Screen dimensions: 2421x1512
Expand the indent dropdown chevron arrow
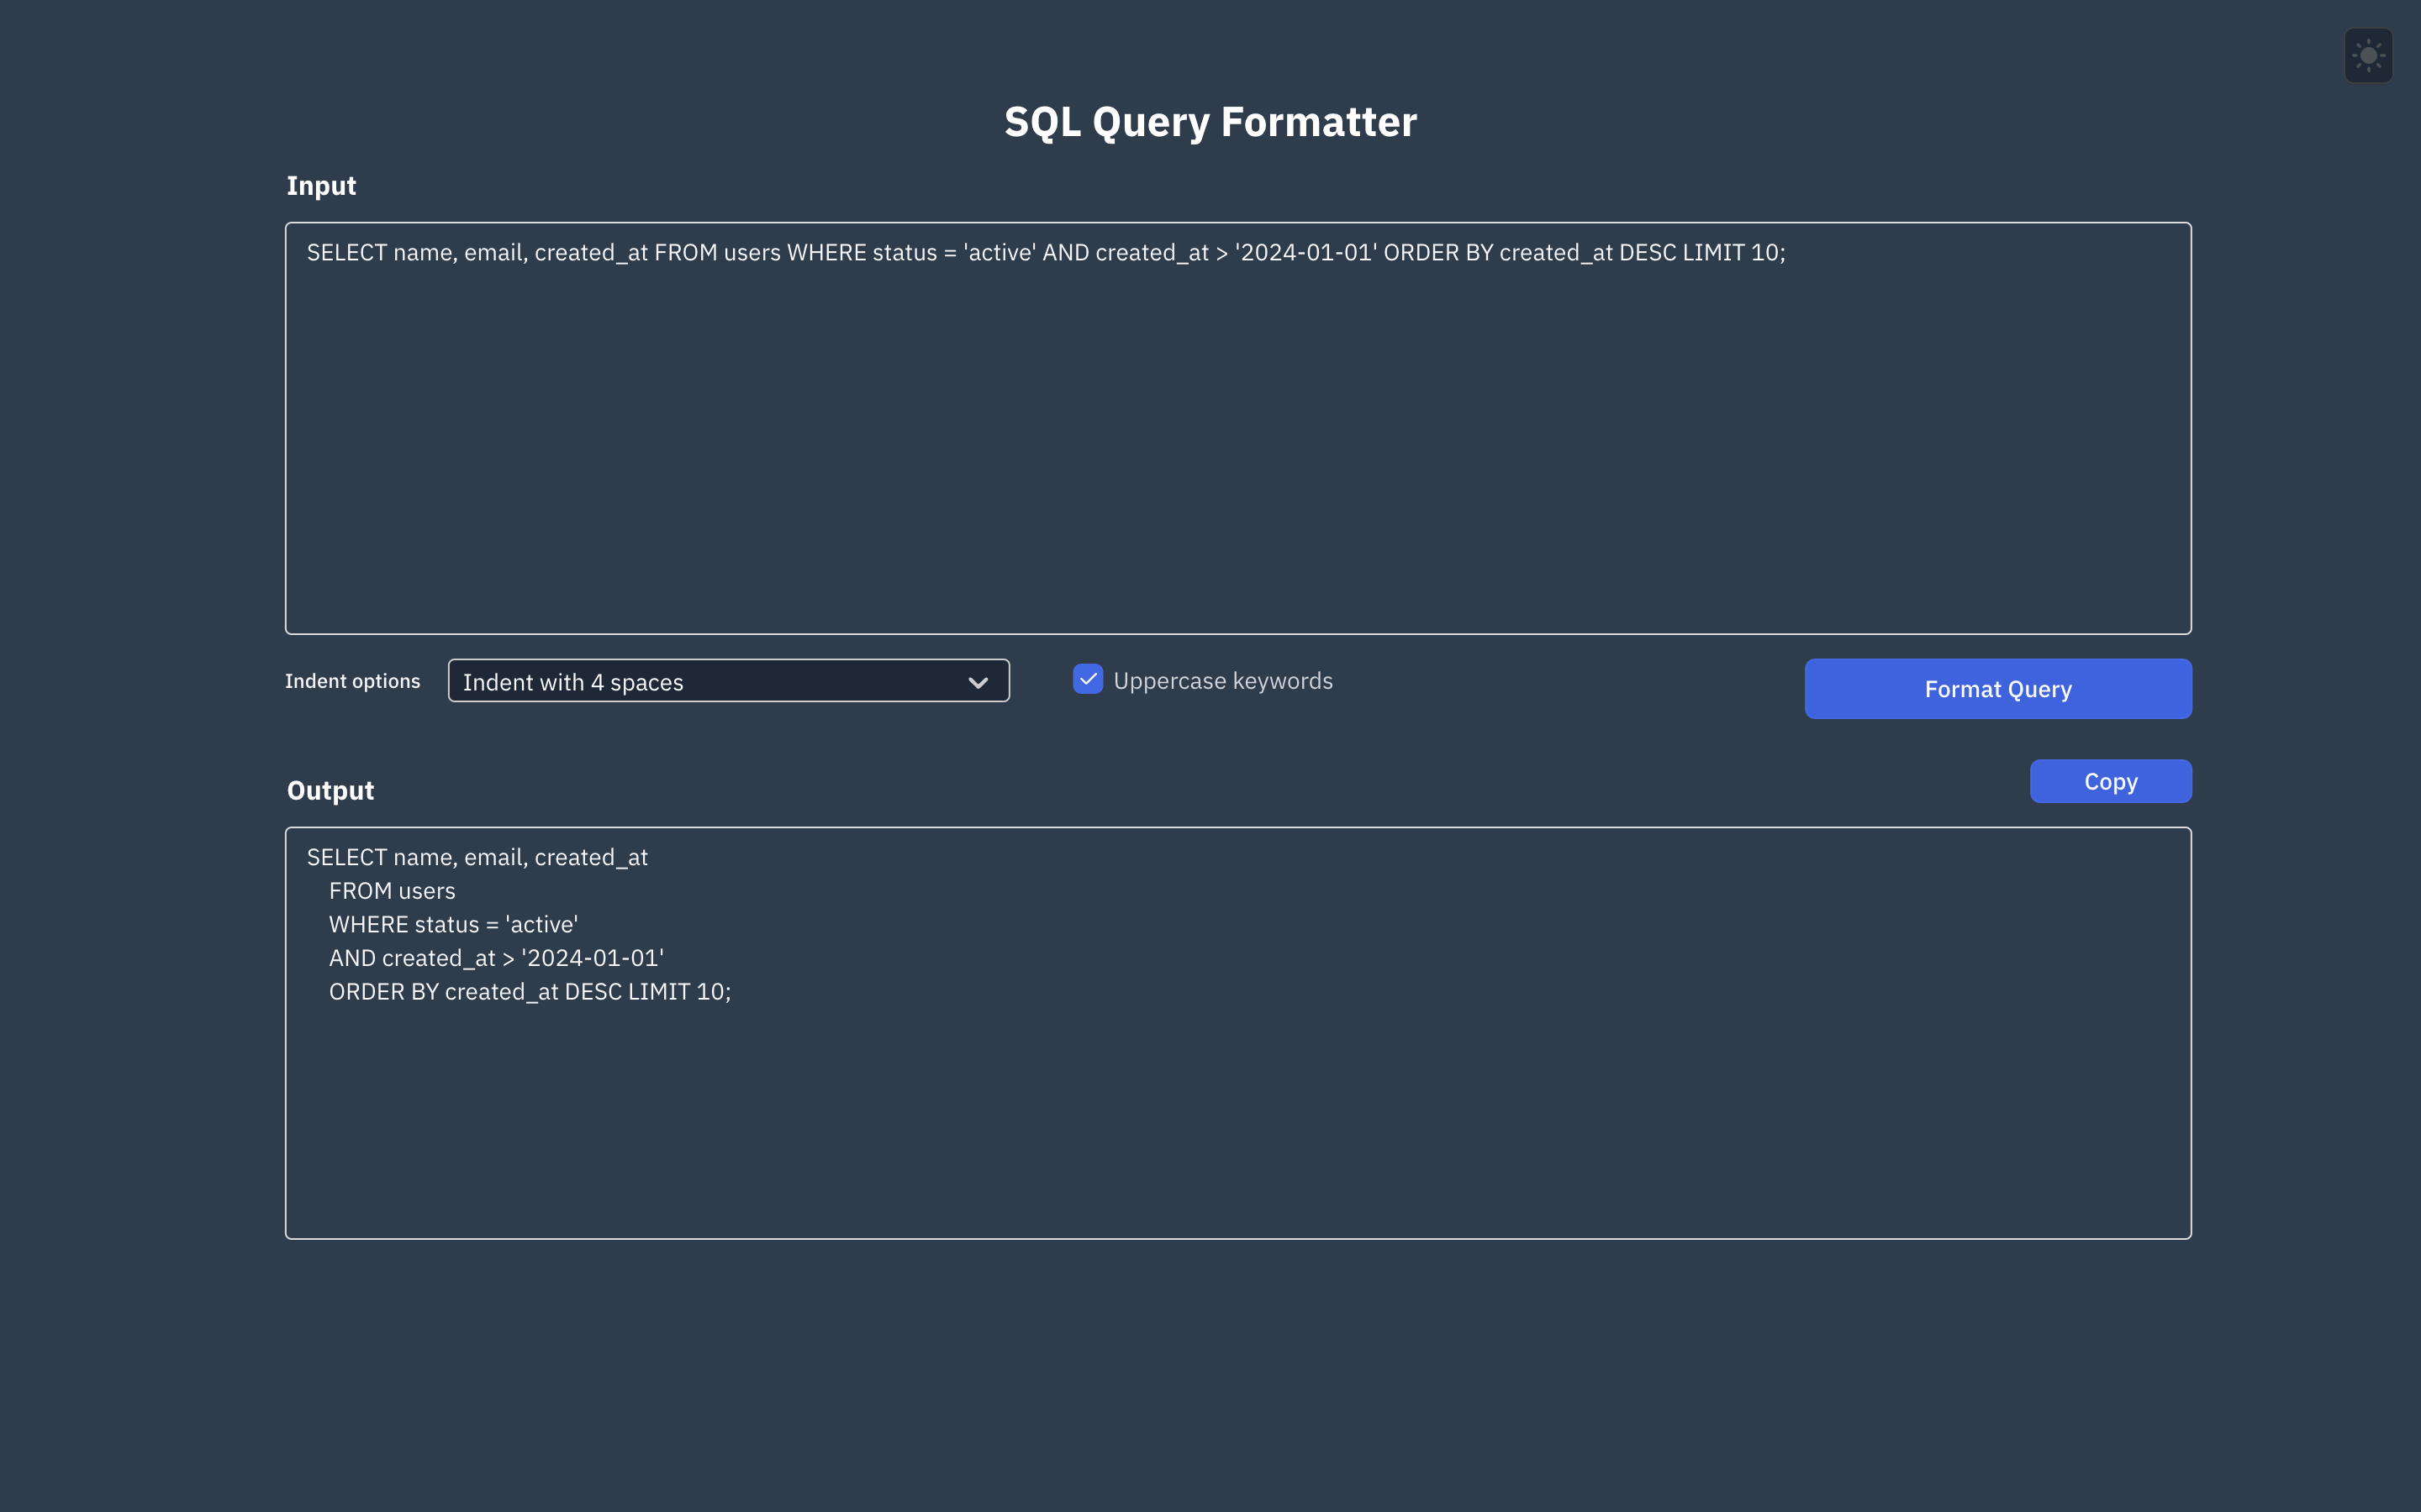[978, 682]
